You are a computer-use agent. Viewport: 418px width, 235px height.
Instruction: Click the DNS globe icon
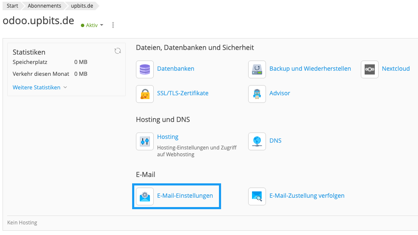tap(257, 141)
